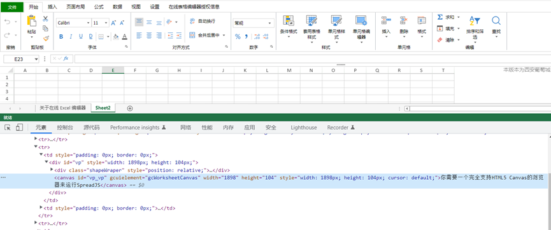
Task: Toggle wrap text (自动换行)
Action: 202,22
